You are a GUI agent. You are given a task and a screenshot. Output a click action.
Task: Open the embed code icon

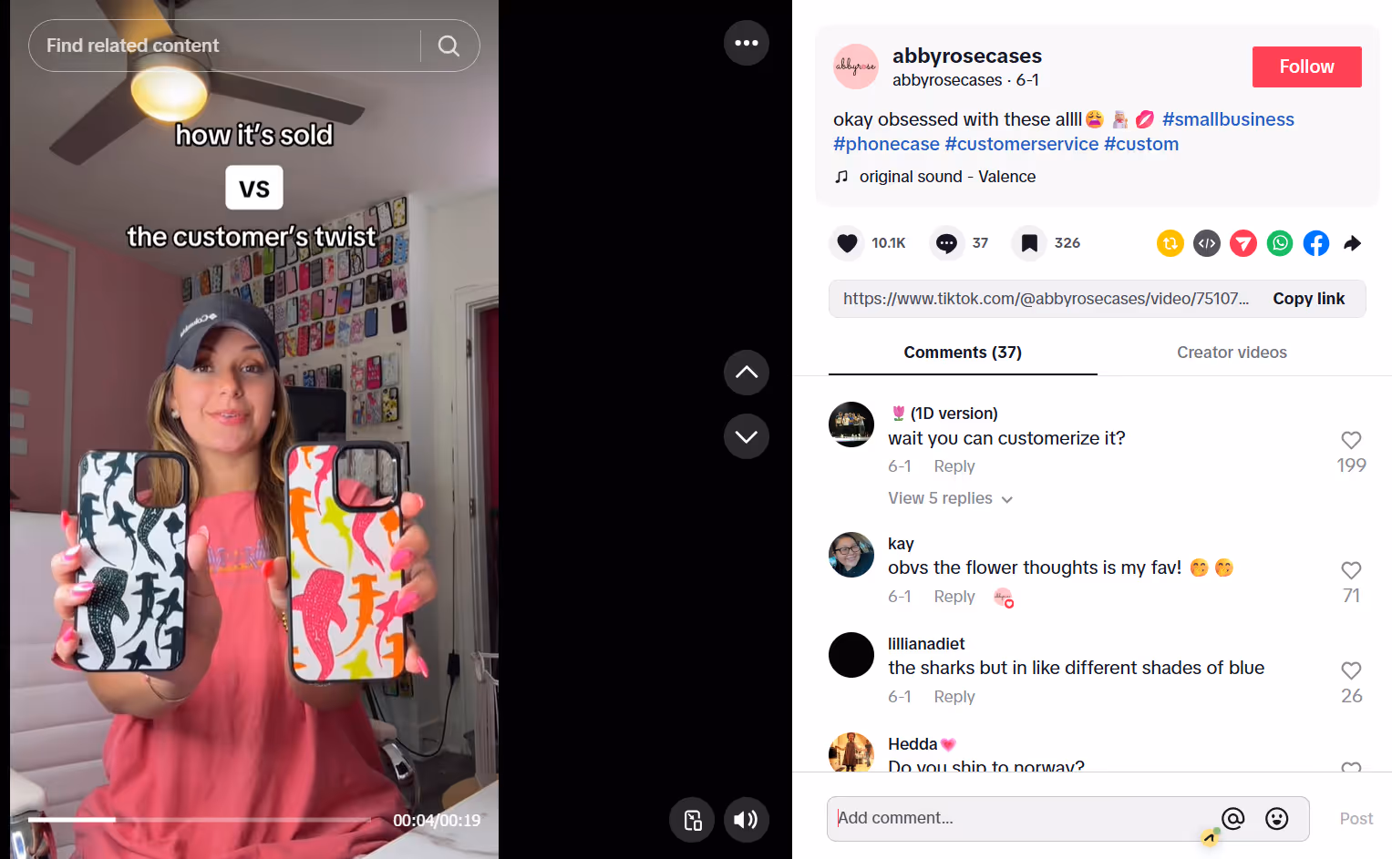point(1207,243)
